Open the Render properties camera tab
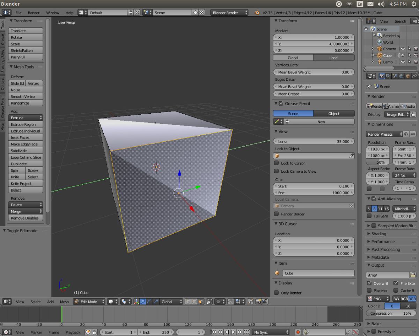419x336 pixels. point(382,76)
